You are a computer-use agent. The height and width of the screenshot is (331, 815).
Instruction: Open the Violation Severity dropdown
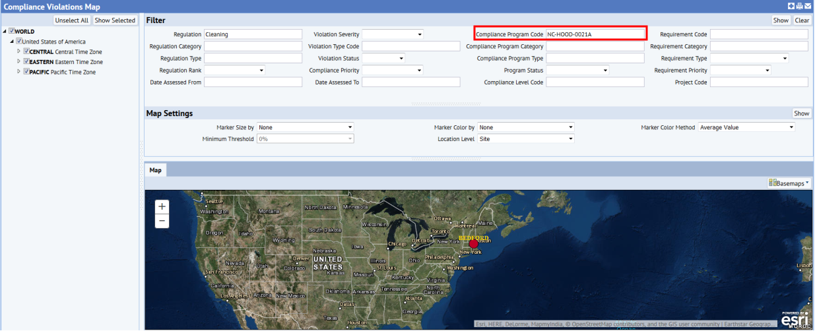(x=393, y=34)
